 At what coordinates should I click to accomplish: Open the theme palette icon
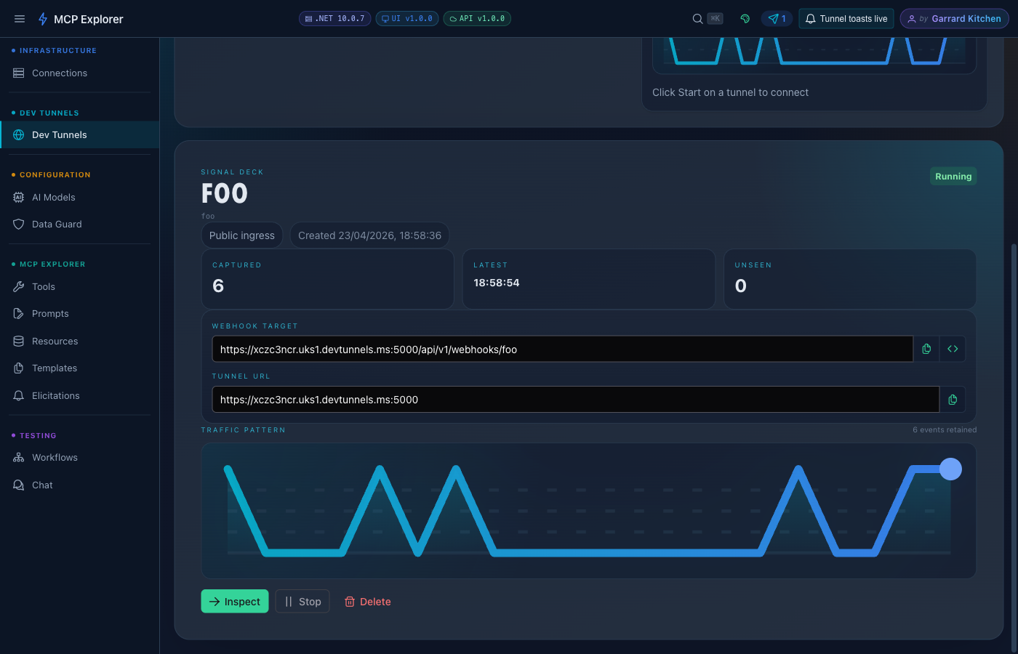745,19
